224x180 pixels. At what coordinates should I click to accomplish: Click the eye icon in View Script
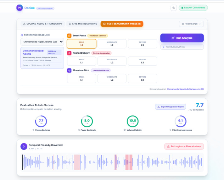coord(183,24)
